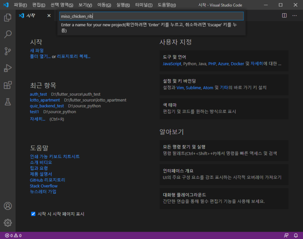Open the 인터페이스 개요 card
Image resolution: width=303 pixels, height=239 pixels.
(x=224, y=174)
